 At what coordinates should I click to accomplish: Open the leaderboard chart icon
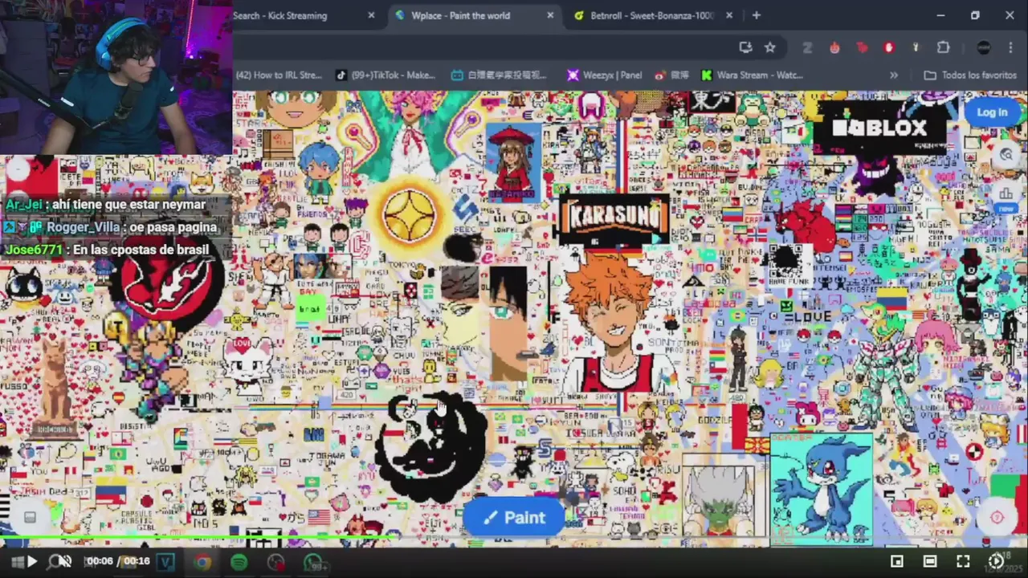point(1006,194)
